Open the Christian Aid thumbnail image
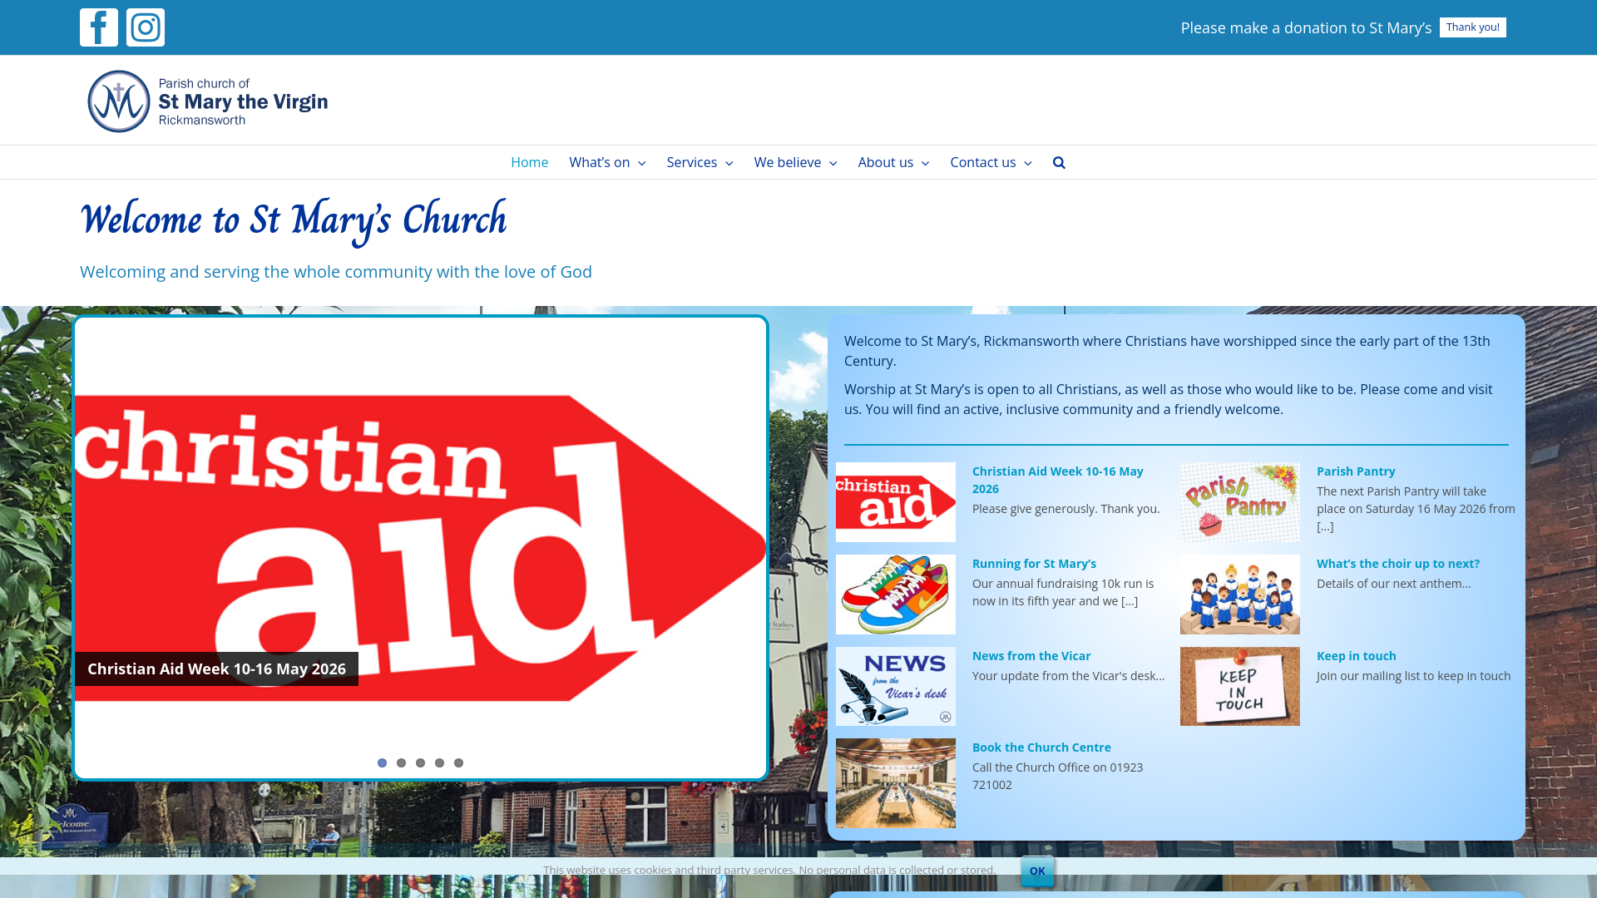The image size is (1597, 898). (895, 502)
